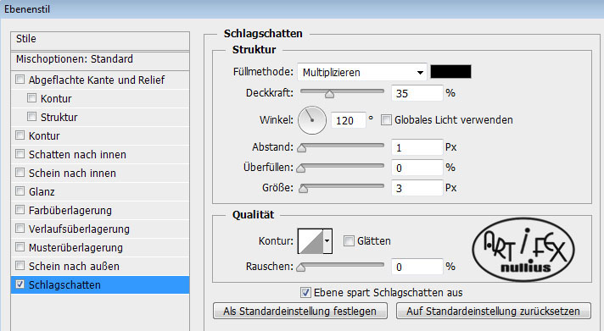Click the Deckkraft slider handle
Screen dimensions: 604x331
[x=329, y=94]
